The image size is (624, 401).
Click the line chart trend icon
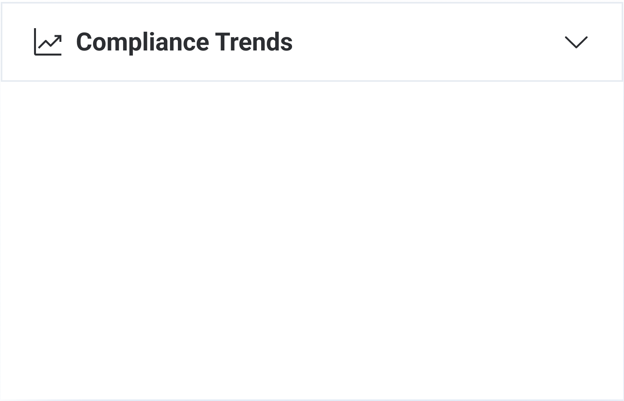pos(48,42)
